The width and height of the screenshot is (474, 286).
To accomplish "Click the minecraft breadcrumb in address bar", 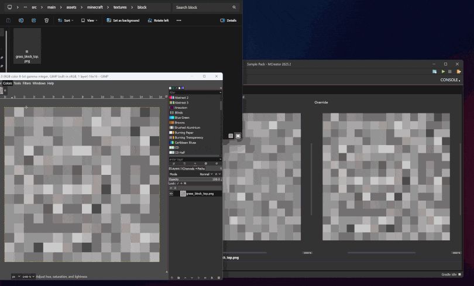I will (x=95, y=7).
